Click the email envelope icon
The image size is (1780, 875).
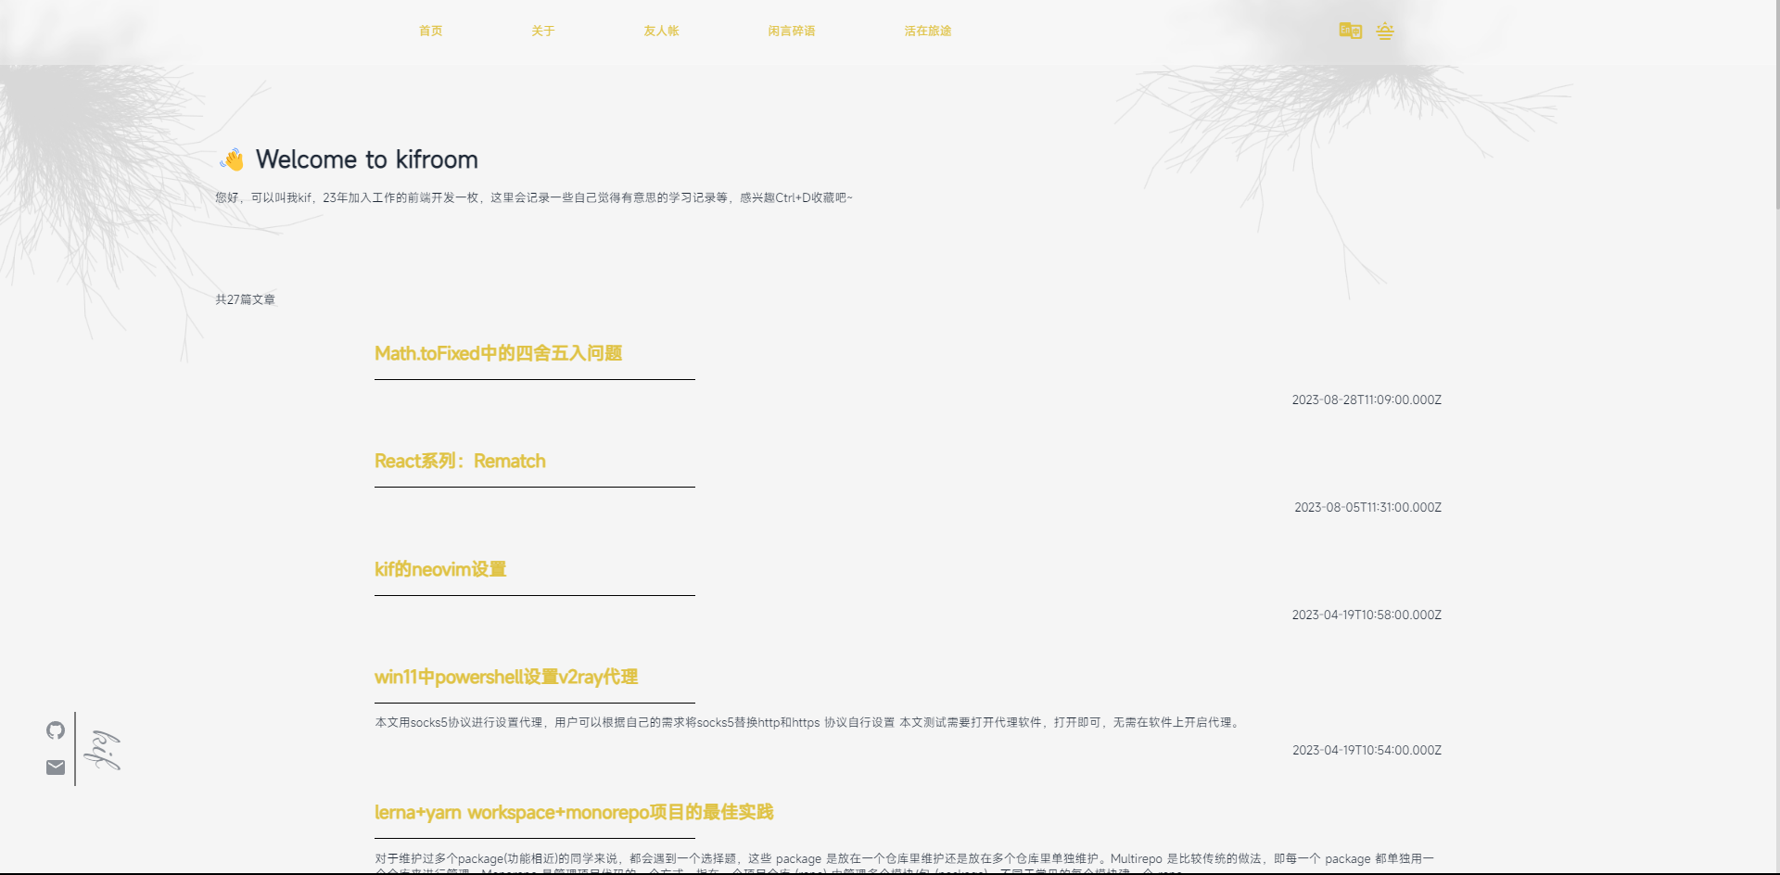[56, 767]
